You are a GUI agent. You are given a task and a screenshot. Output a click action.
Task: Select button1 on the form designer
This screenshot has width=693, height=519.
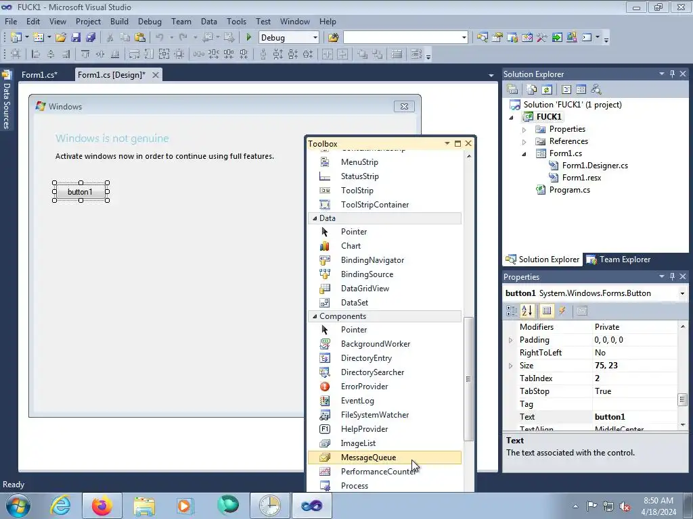click(x=81, y=192)
